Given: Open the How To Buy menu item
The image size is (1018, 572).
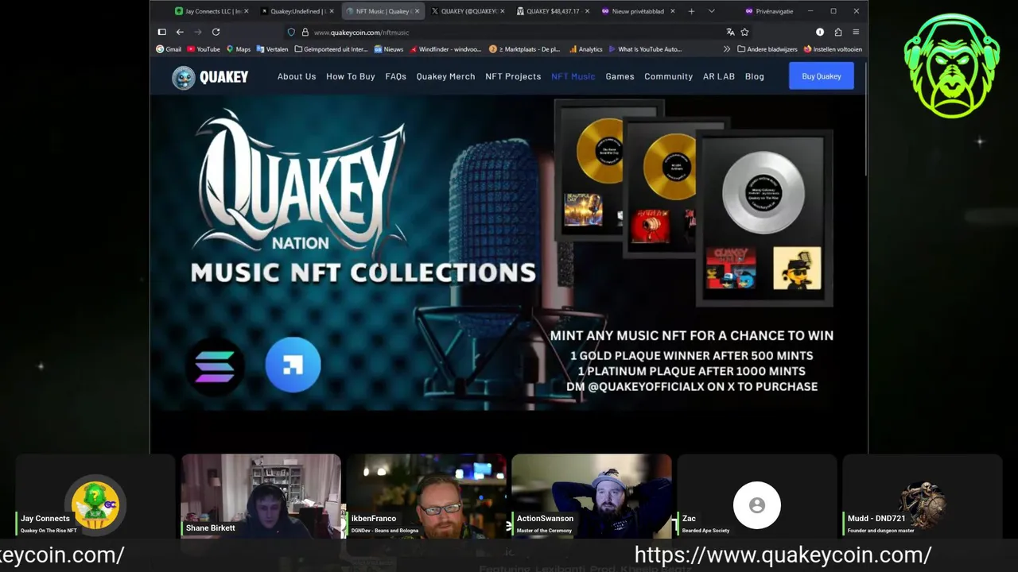Looking at the screenshot, I should [351, 76].
